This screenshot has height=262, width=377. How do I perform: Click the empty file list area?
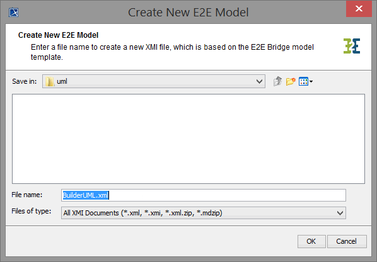coord(188,139)
